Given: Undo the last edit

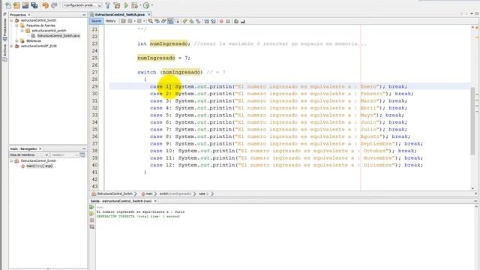Looking at the screenshot, I should click(x=45, y=5).
